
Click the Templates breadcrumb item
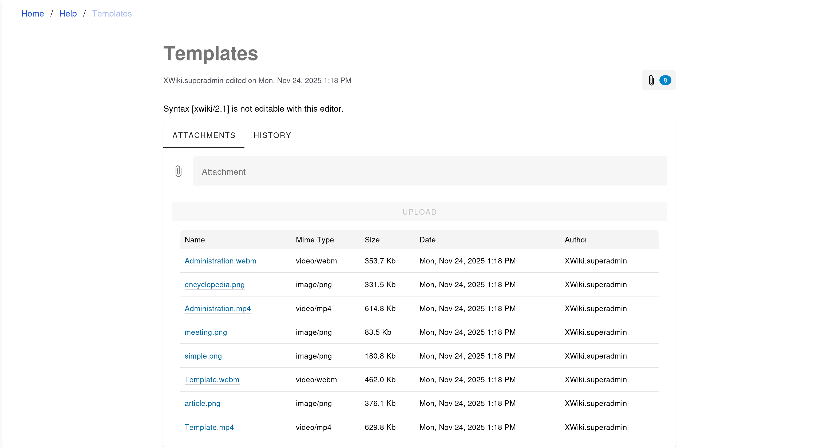112,14
